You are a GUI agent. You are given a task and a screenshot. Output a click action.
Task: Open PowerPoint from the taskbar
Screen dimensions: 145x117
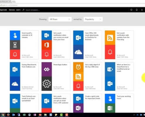pyautogui.click(x=40, y=115)
